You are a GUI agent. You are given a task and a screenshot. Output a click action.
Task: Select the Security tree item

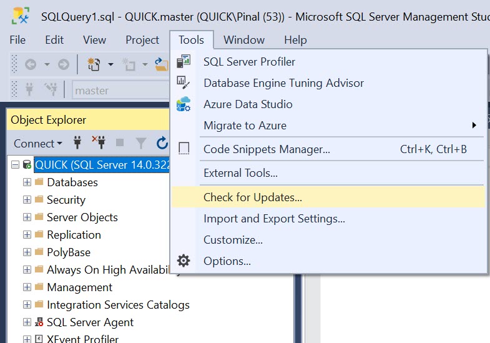(66, 200)
